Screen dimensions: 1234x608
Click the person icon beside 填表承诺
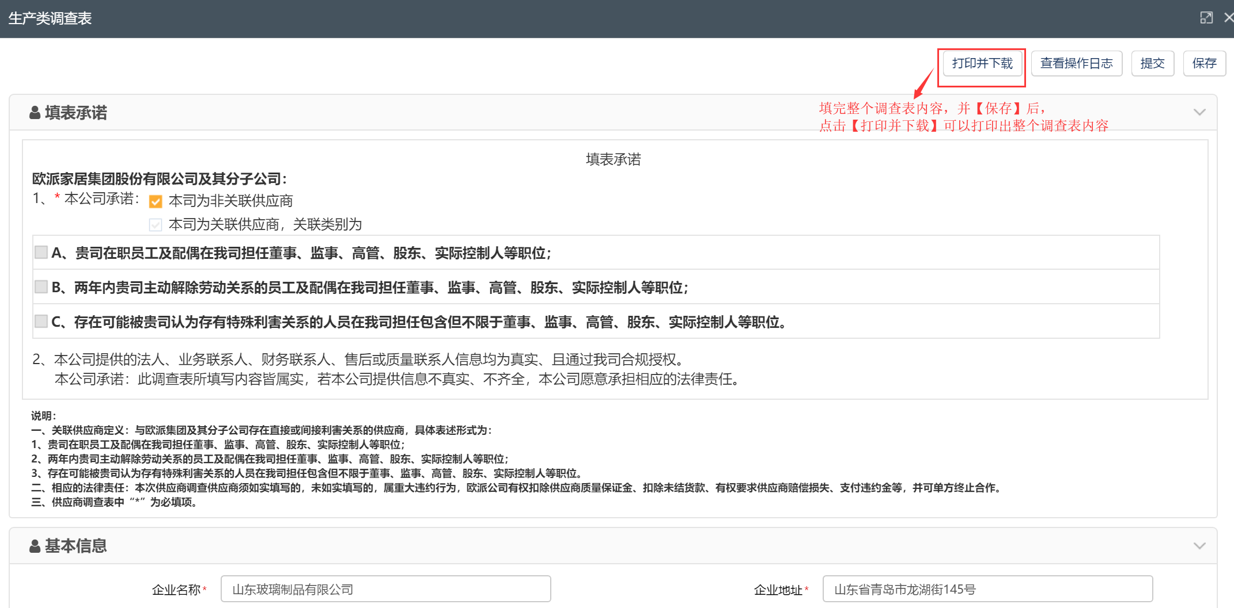(x=35, y=112)
